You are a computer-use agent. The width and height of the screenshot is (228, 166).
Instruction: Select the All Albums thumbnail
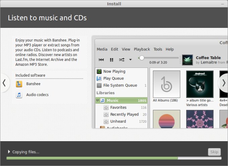pyautogui.click(x=166, y=84)
